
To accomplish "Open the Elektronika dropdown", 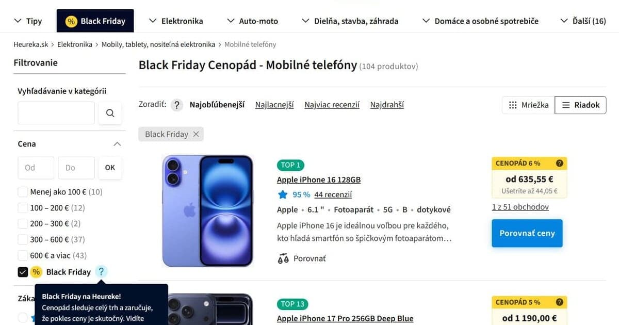I will point(175,21).
